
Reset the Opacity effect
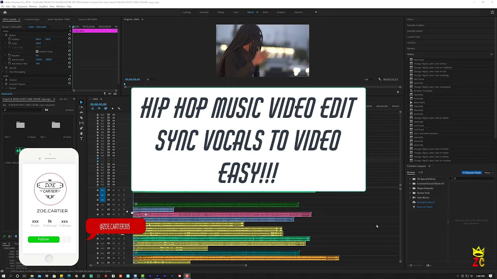coord(70,67)
